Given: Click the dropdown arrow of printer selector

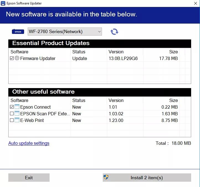Looking at the screenshot, I should click(99, 31).
